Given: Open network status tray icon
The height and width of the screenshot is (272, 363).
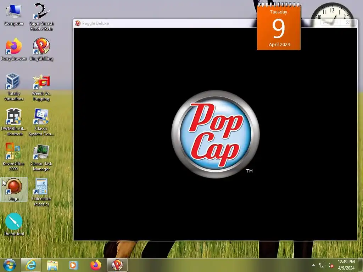Looking at the screenshot, I should (322, 265).
